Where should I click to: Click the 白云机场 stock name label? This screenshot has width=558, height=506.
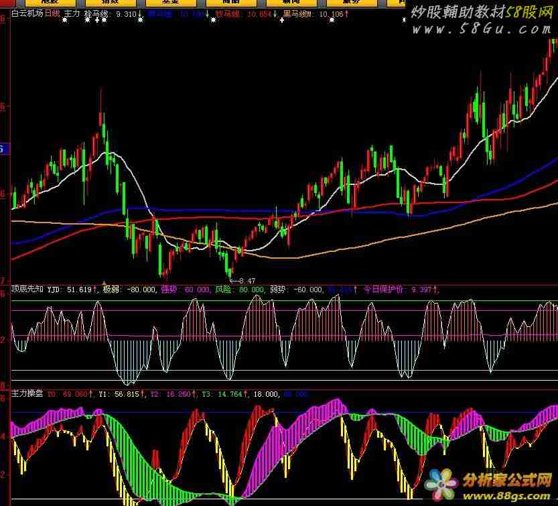pos(27,13)
